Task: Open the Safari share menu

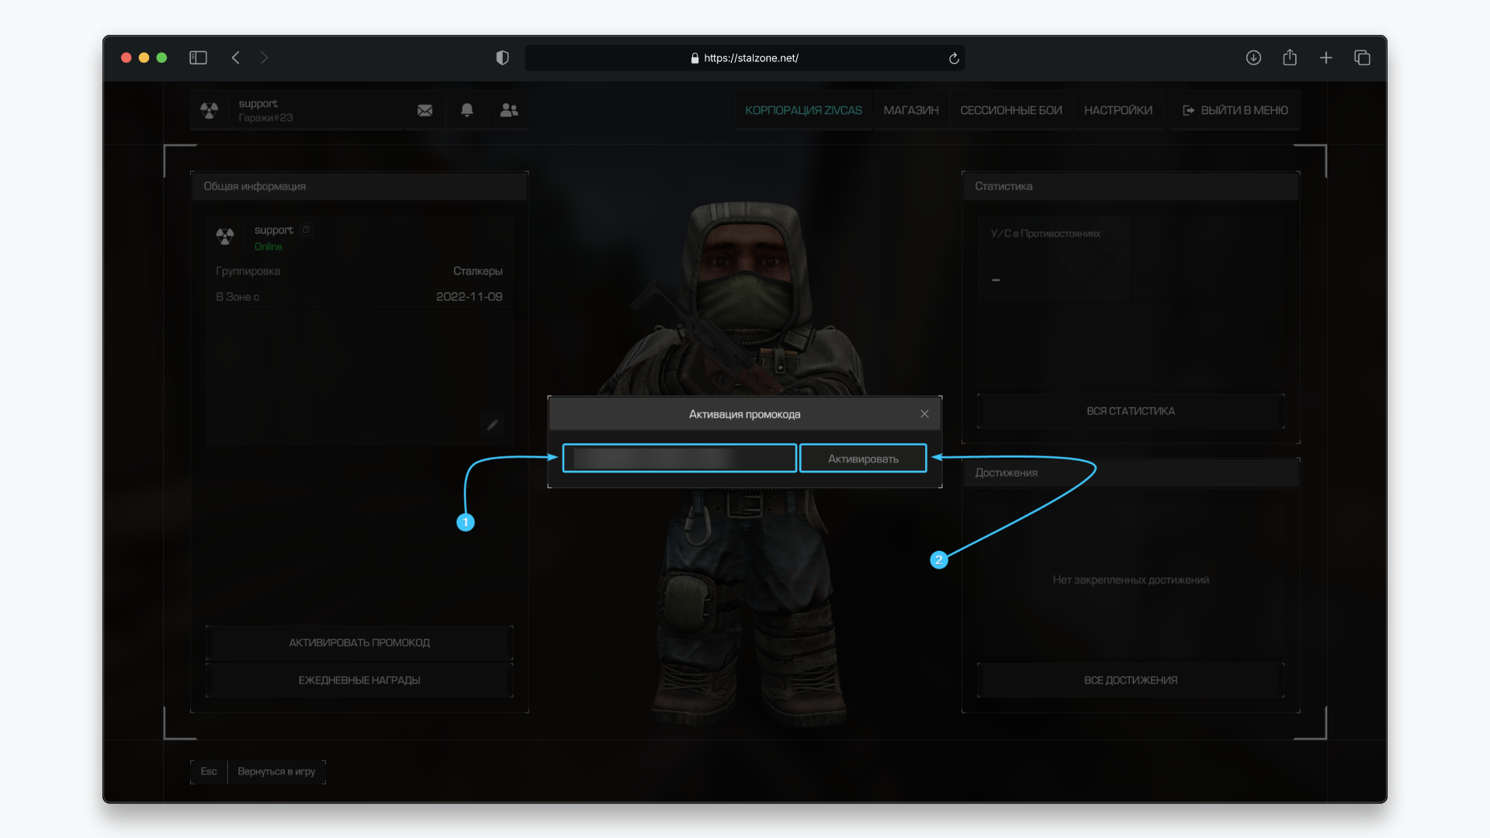Action: pyautogui.click(x=1290, y=57)
